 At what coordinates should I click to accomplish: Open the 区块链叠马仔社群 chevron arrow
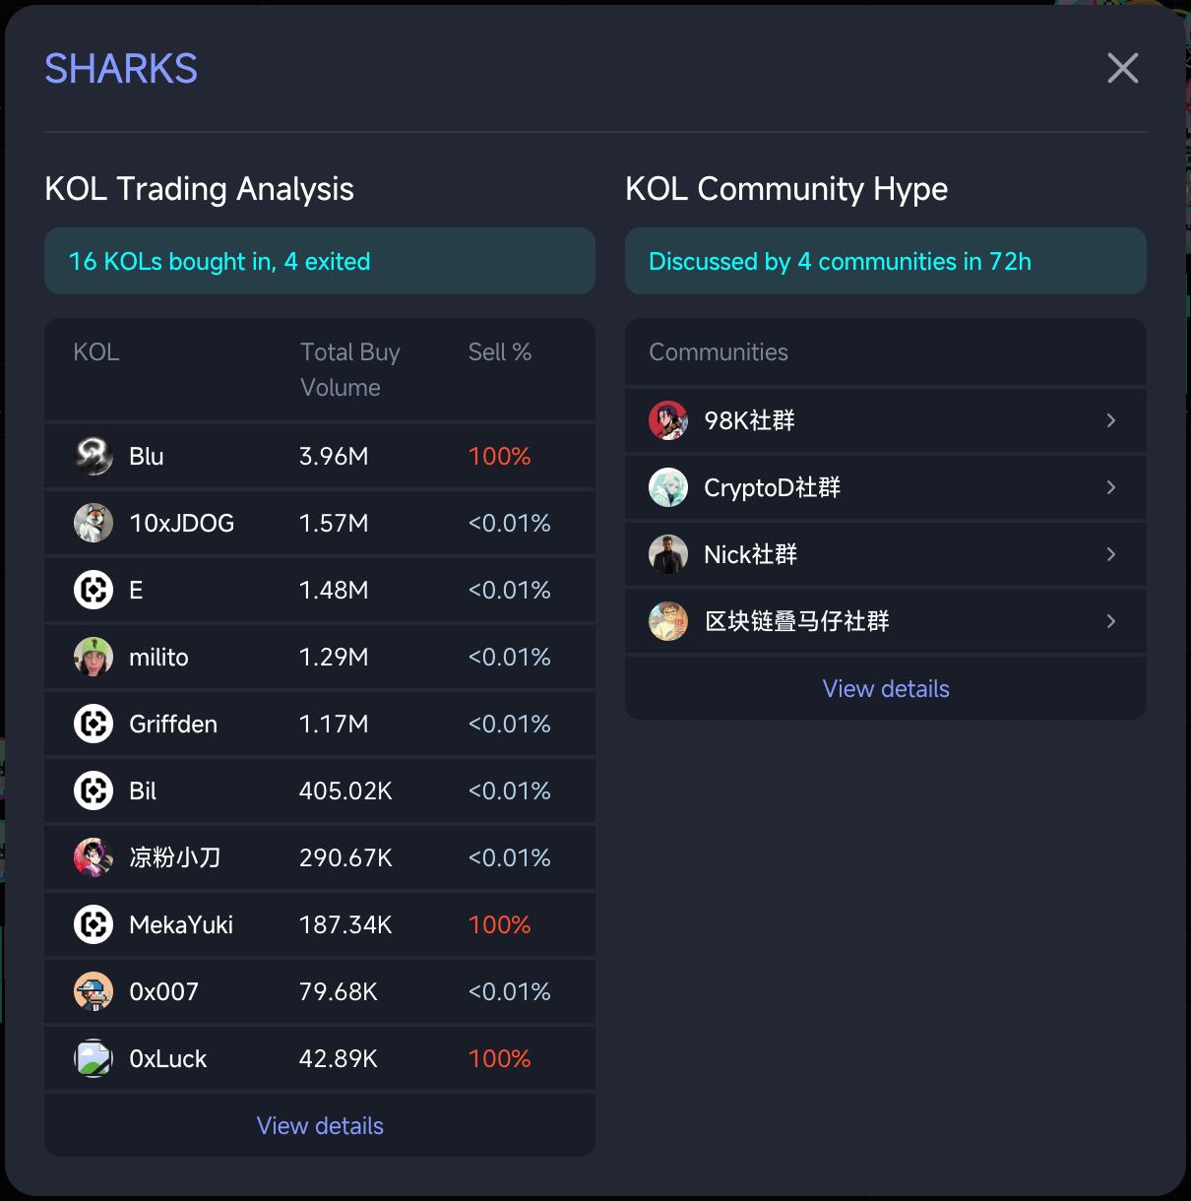point(1111,621)
